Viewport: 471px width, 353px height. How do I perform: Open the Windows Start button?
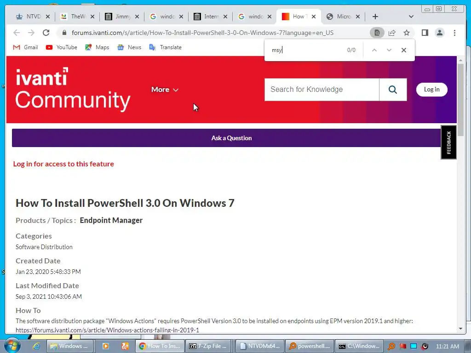click(x=12, y=346)
